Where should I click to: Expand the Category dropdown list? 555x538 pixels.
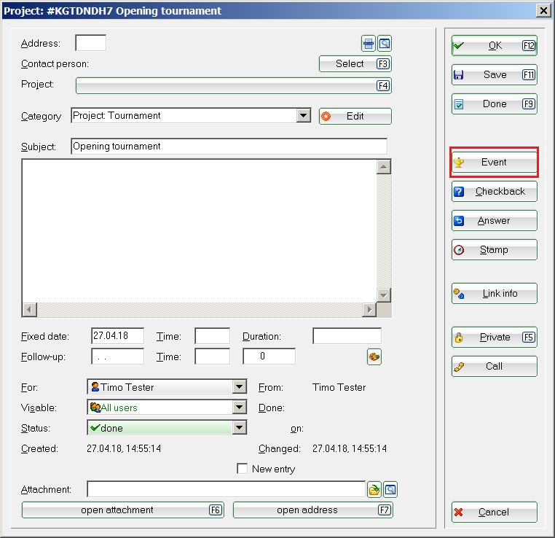(x=304, y=115)
